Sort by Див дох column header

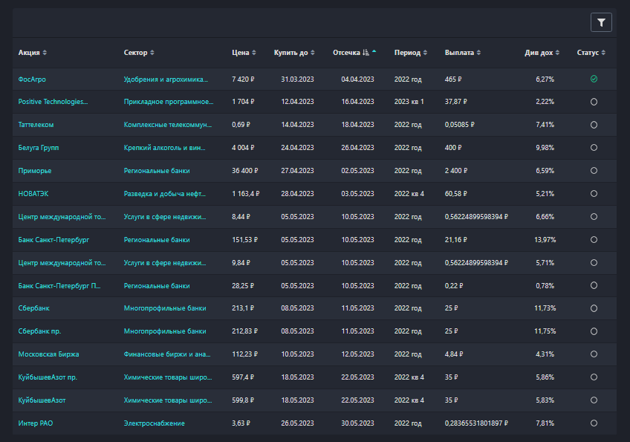tap(542, 53)
